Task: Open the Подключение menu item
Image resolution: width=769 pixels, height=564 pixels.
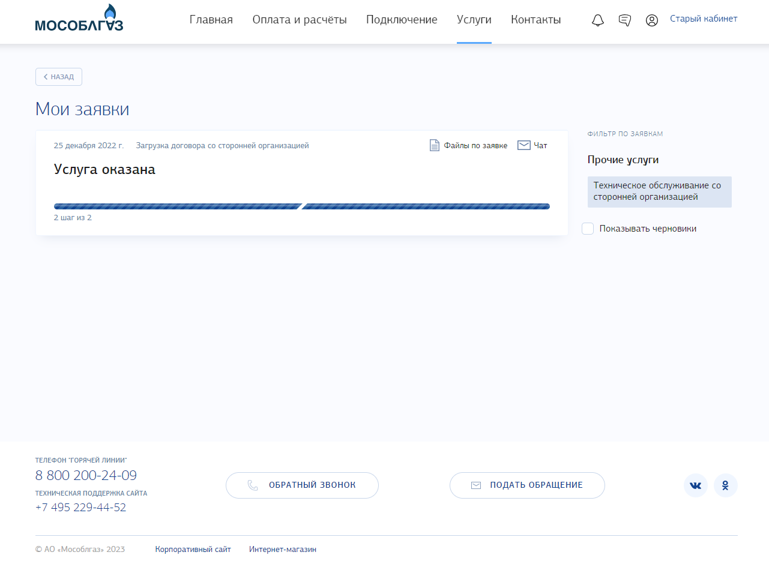Action: [x=402, y=20]
